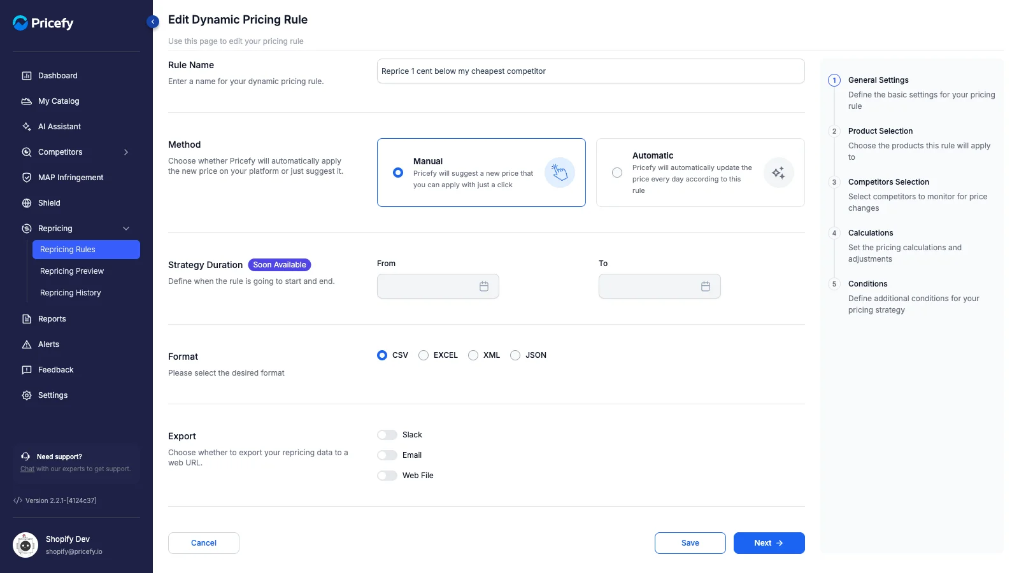Click the To date field
The image size is (1019, 573).
[x=660, y=286]
